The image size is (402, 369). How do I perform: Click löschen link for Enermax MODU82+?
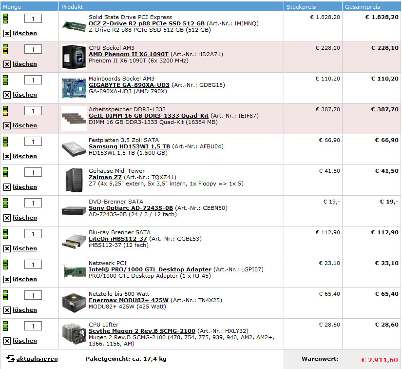click(25, 310)
